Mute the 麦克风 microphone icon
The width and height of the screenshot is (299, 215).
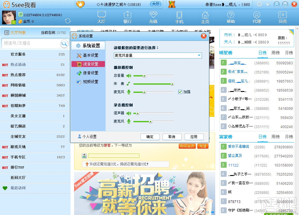pyautogui.click(x=128, y=92)
